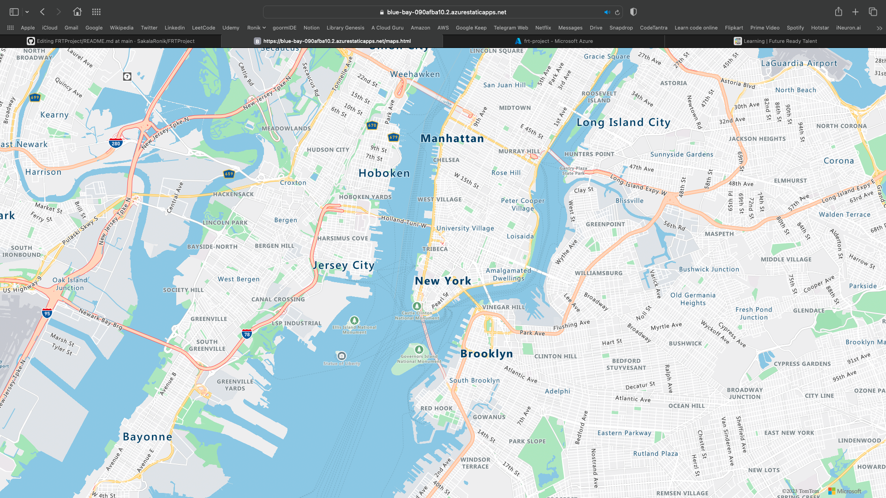886x498 pixels.
Task: Click the Jersey City label on the map
Action: pyautogui.click(x=344, y=265)
